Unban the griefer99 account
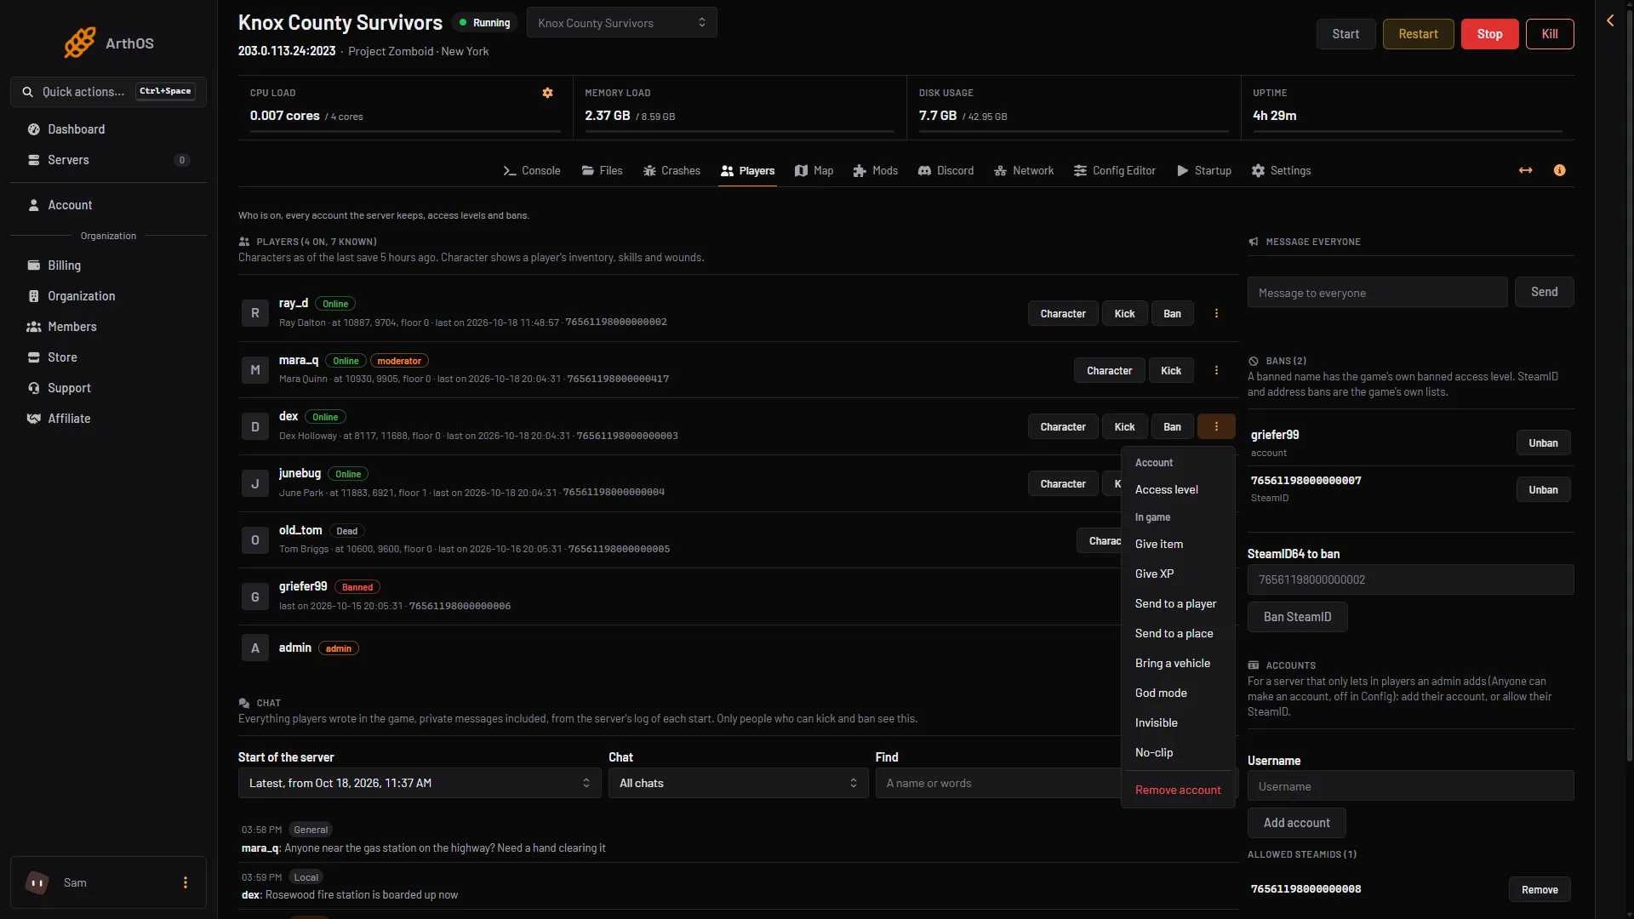The width and height of the screenshot is (1634, 919). coord(1543,442)
